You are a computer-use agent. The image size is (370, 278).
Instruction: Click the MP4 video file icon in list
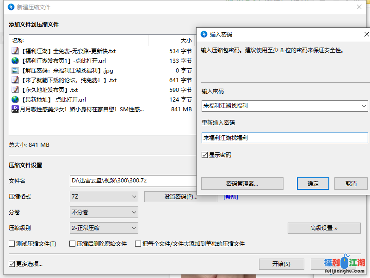pyautogui.click(x=15, y=109)
